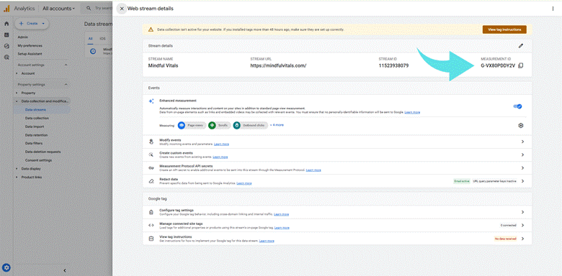This screenshot has height=276, width=562.
Task: Toggle Enhanced measurement switch
Action: pos(517,106)
